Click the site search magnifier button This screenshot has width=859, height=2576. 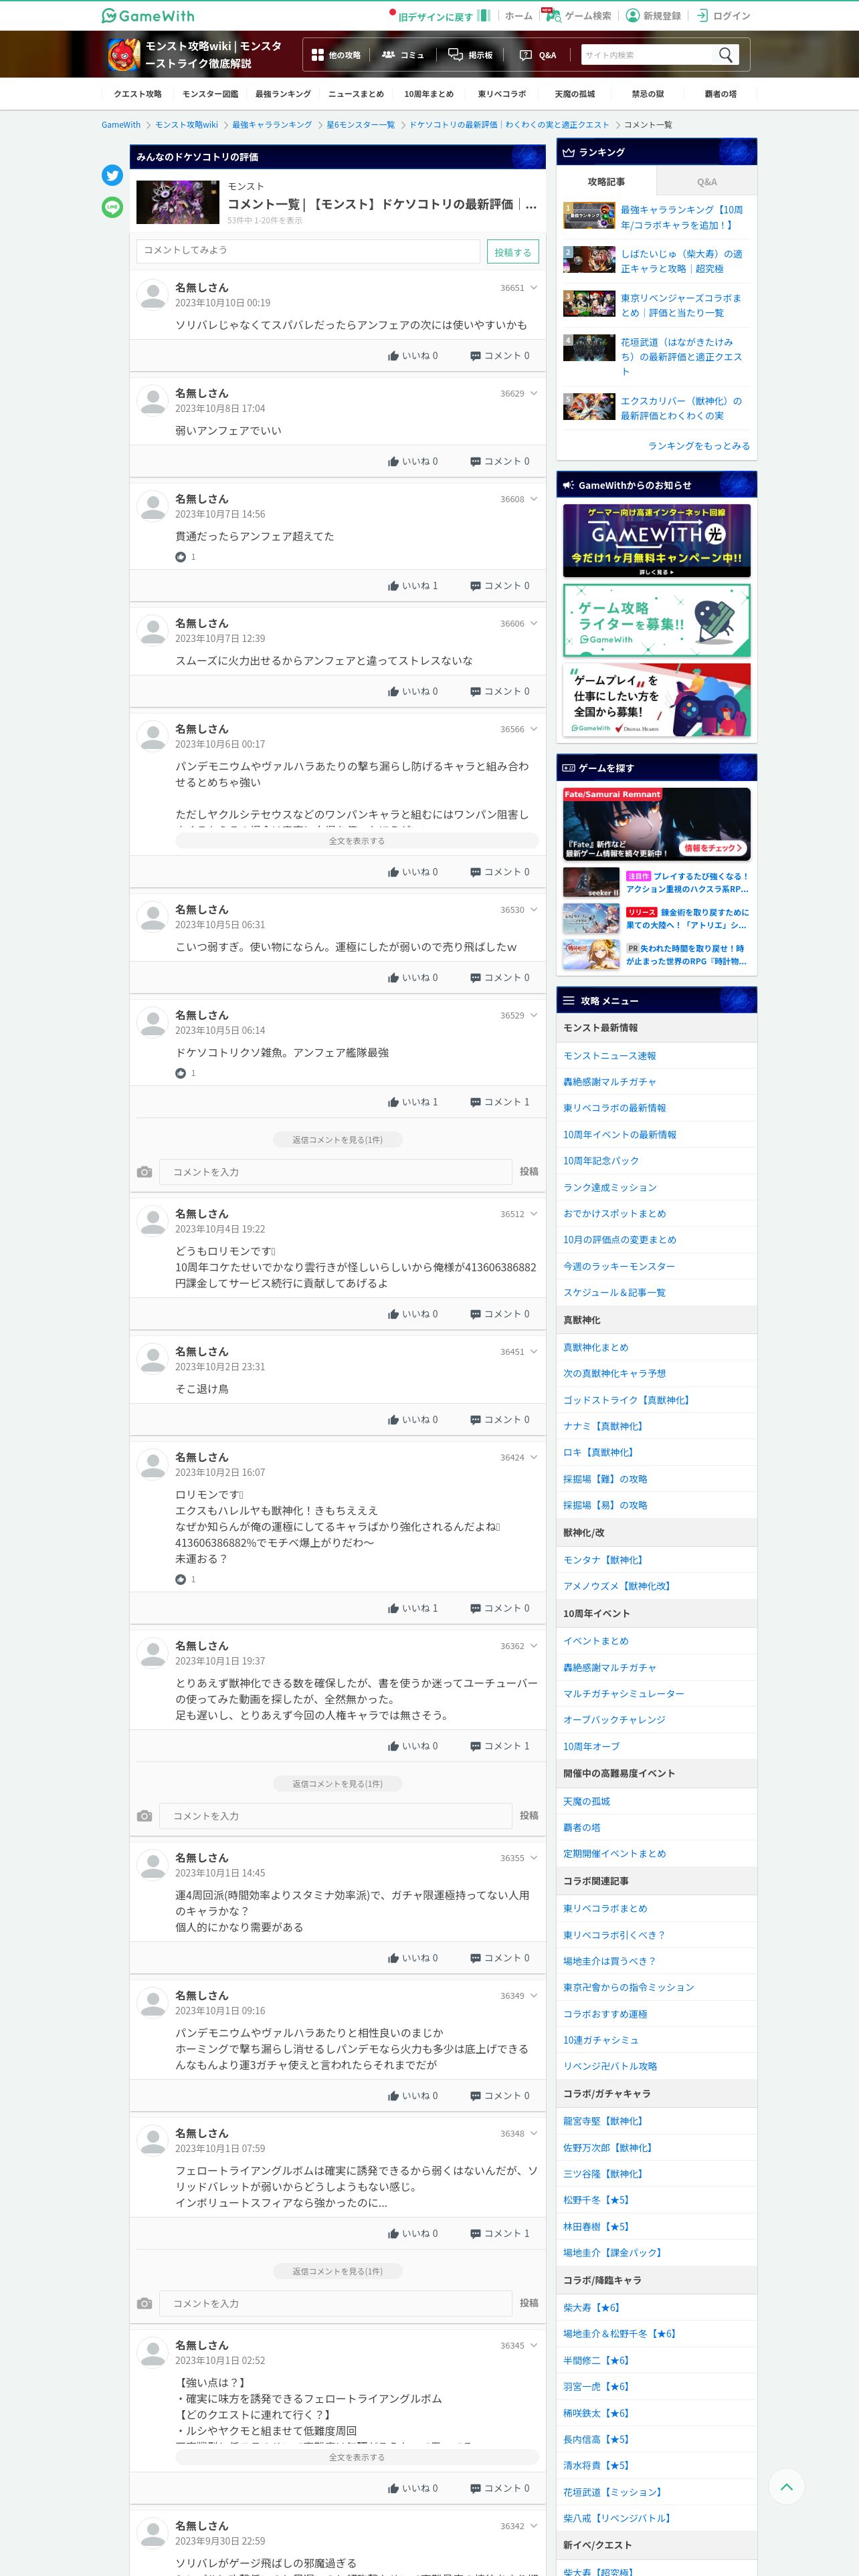click(x=726, y=54)
